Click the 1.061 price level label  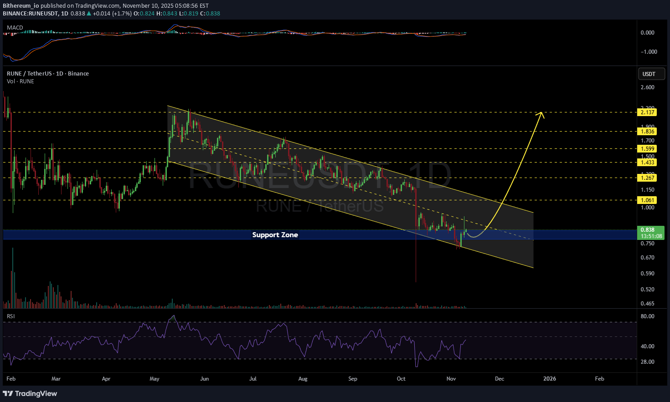[647, 200]
